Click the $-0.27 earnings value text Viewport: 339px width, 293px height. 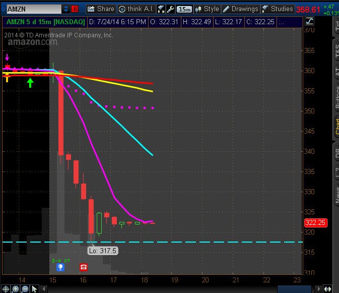[61, 261]
